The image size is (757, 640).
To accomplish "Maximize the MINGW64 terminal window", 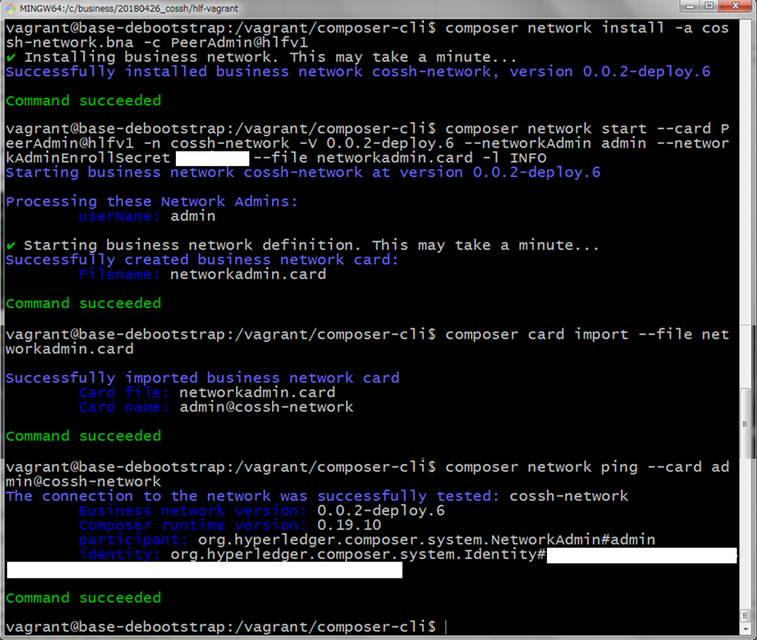I will tap(709, 6).
